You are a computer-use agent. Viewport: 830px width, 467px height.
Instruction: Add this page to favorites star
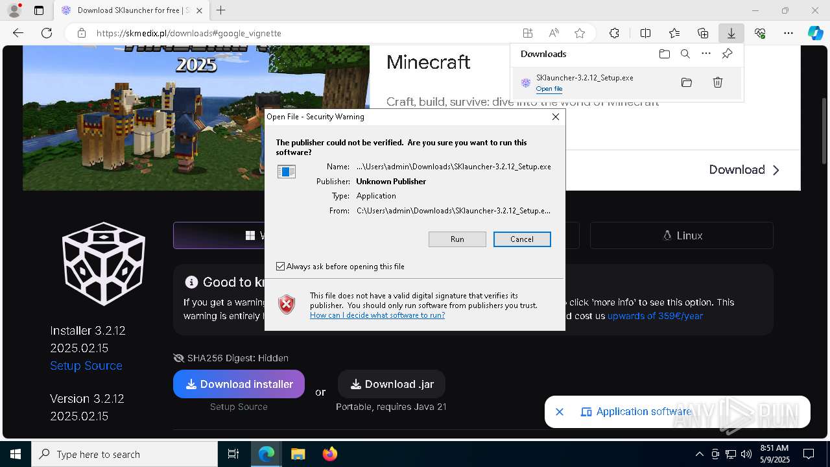580,33
